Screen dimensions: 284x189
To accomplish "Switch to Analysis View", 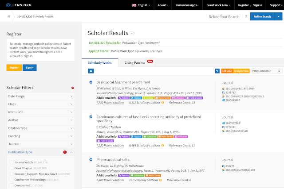I will pos(241,71).
